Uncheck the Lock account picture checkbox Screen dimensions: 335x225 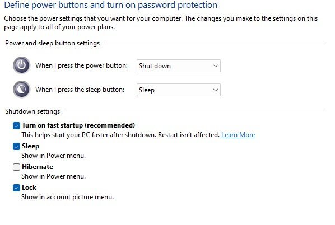click(x=16, y=188)
